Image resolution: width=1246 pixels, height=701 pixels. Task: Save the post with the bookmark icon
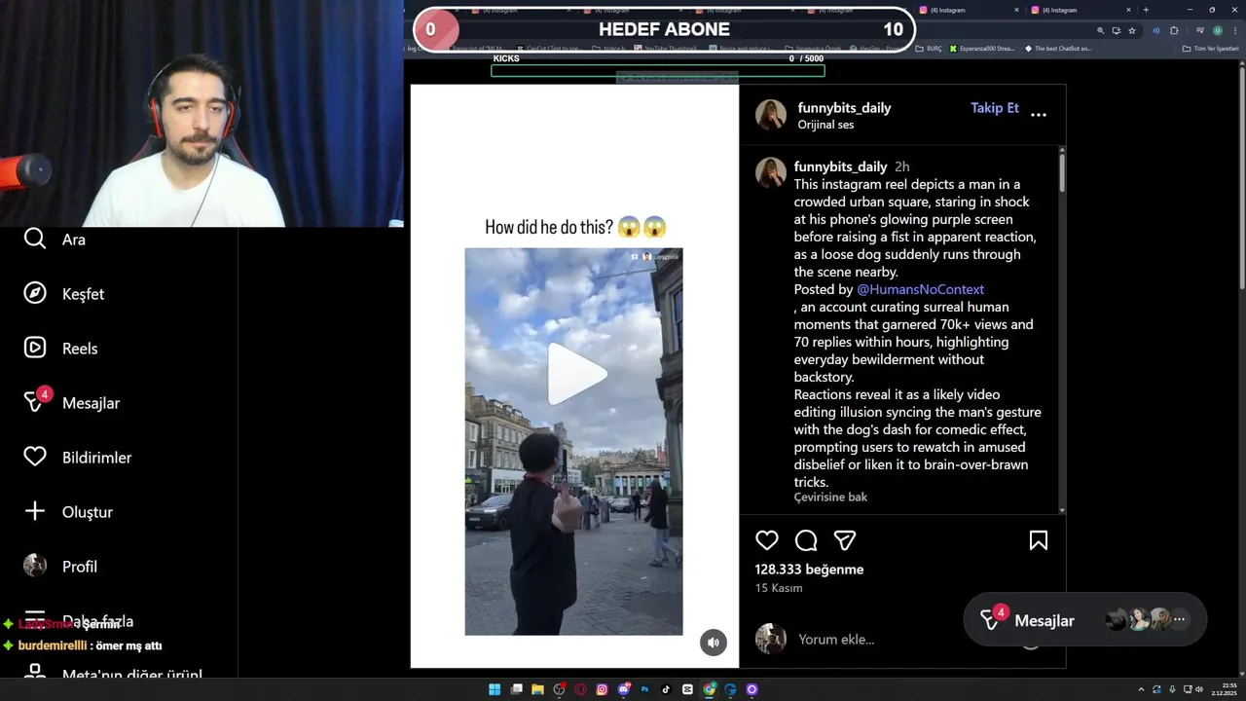(1039, 540)
